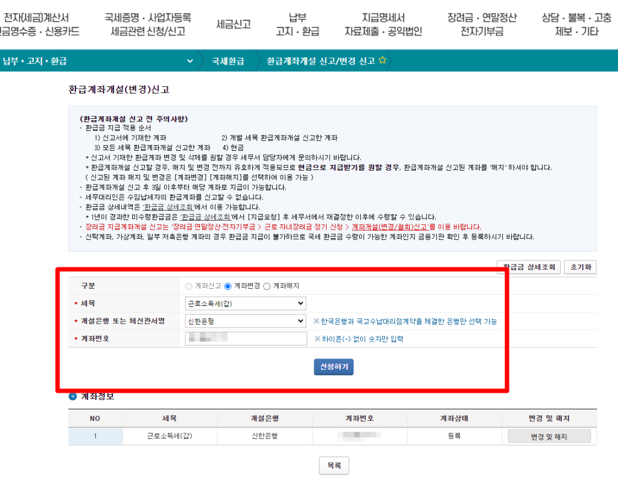This screenshot has width=618, height=483.
Task: Open the 세금신고 top menu
Action: click(234, 24)
